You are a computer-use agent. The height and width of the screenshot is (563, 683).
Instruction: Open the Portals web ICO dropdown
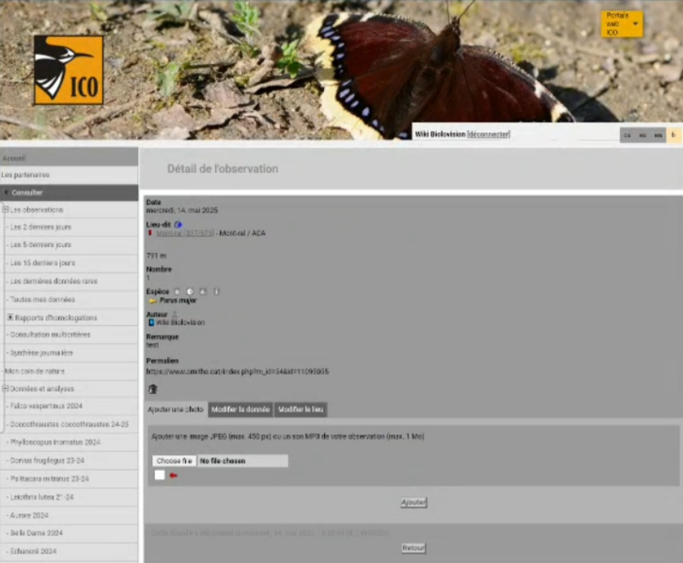622,24
